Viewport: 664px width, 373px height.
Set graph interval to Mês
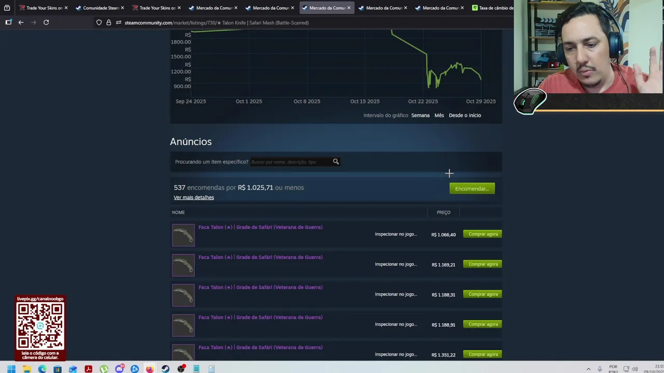point(439,115)
